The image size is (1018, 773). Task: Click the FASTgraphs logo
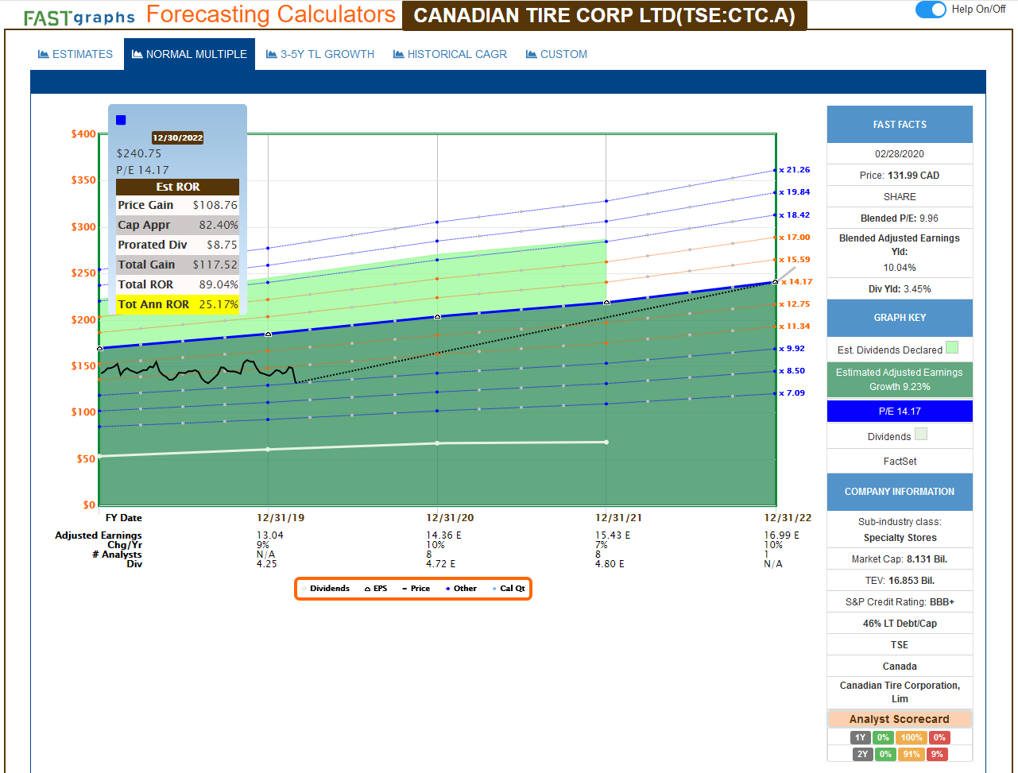(x=79, y=17)
